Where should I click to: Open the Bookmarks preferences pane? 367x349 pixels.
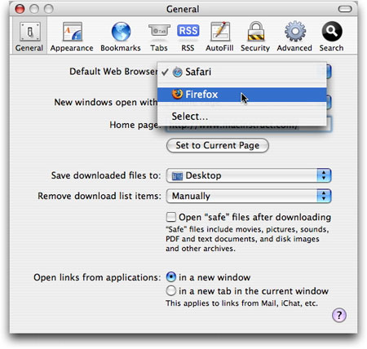click(x=121, y=37)
